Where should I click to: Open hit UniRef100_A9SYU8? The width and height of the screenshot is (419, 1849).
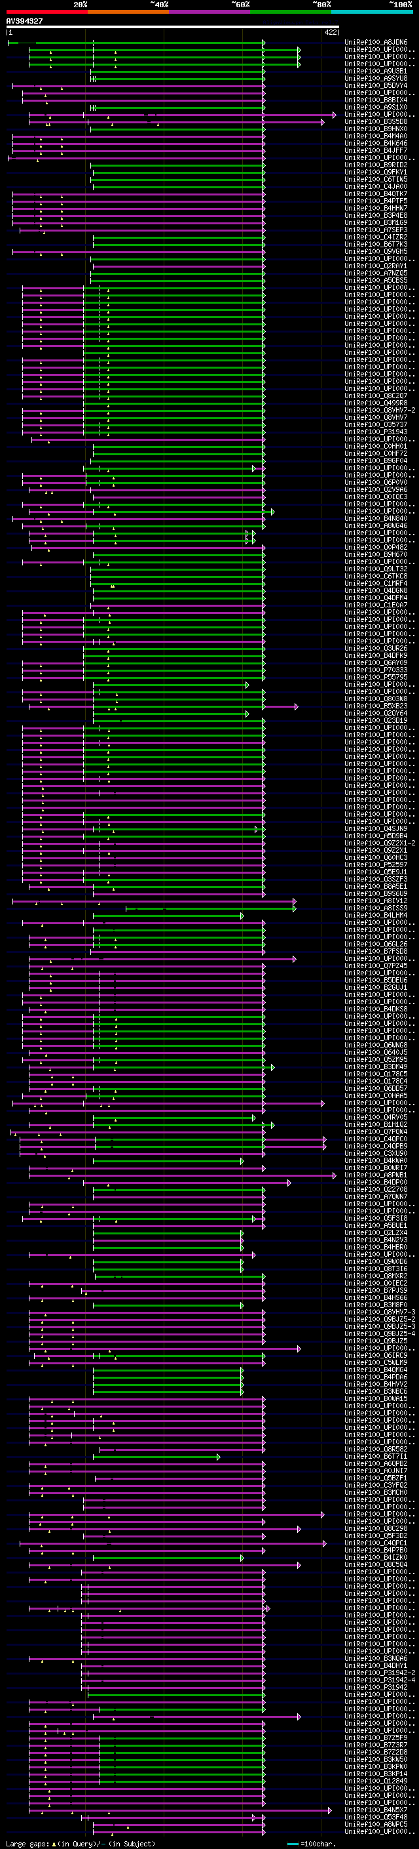[376, 78]
